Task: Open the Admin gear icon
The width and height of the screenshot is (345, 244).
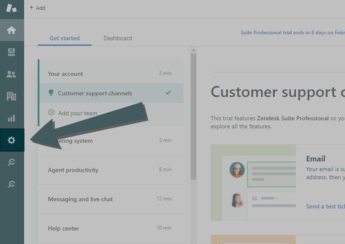Action: (11, 140)
